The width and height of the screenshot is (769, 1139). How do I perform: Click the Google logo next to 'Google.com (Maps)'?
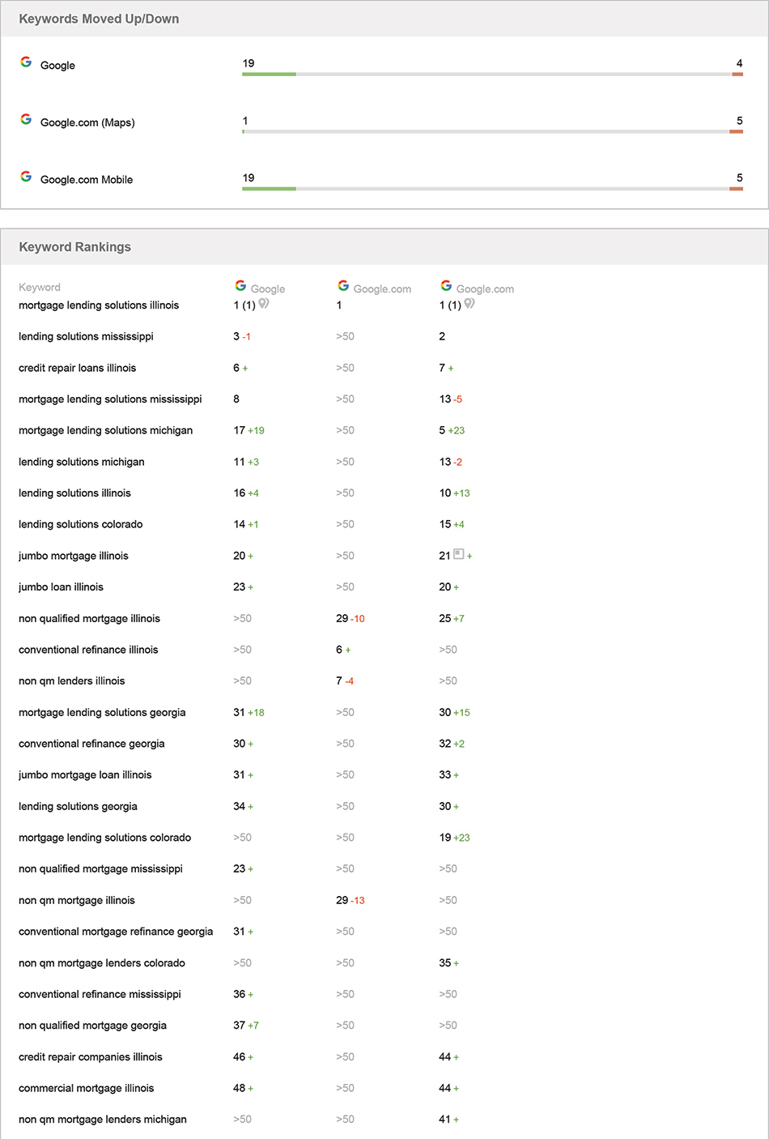pyautogui.click(x=26, y=120)
